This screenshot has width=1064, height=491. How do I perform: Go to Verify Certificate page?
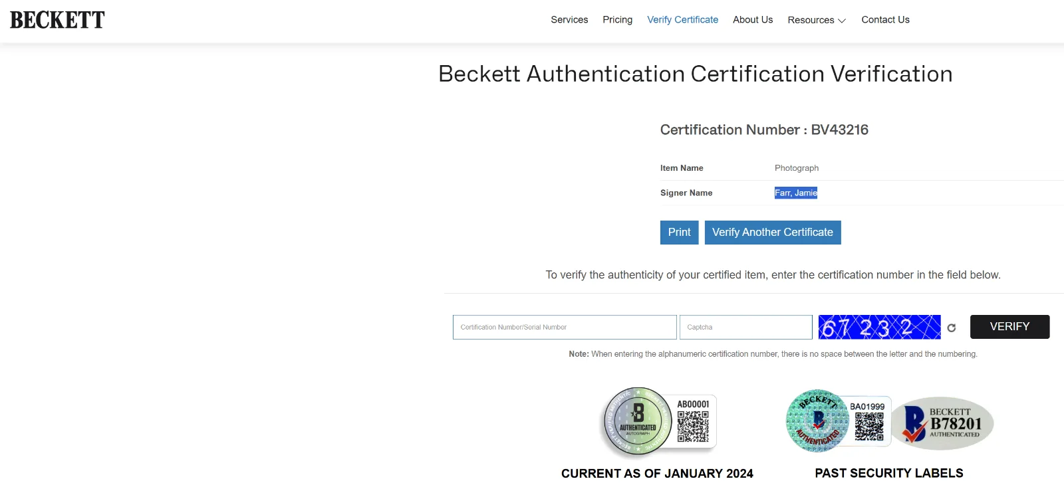click(x=682, y=20)
